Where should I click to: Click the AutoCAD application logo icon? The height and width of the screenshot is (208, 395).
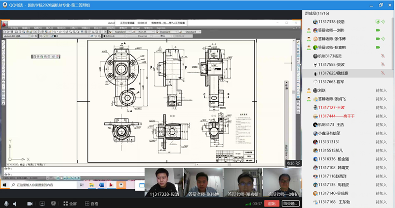(4, 24)
